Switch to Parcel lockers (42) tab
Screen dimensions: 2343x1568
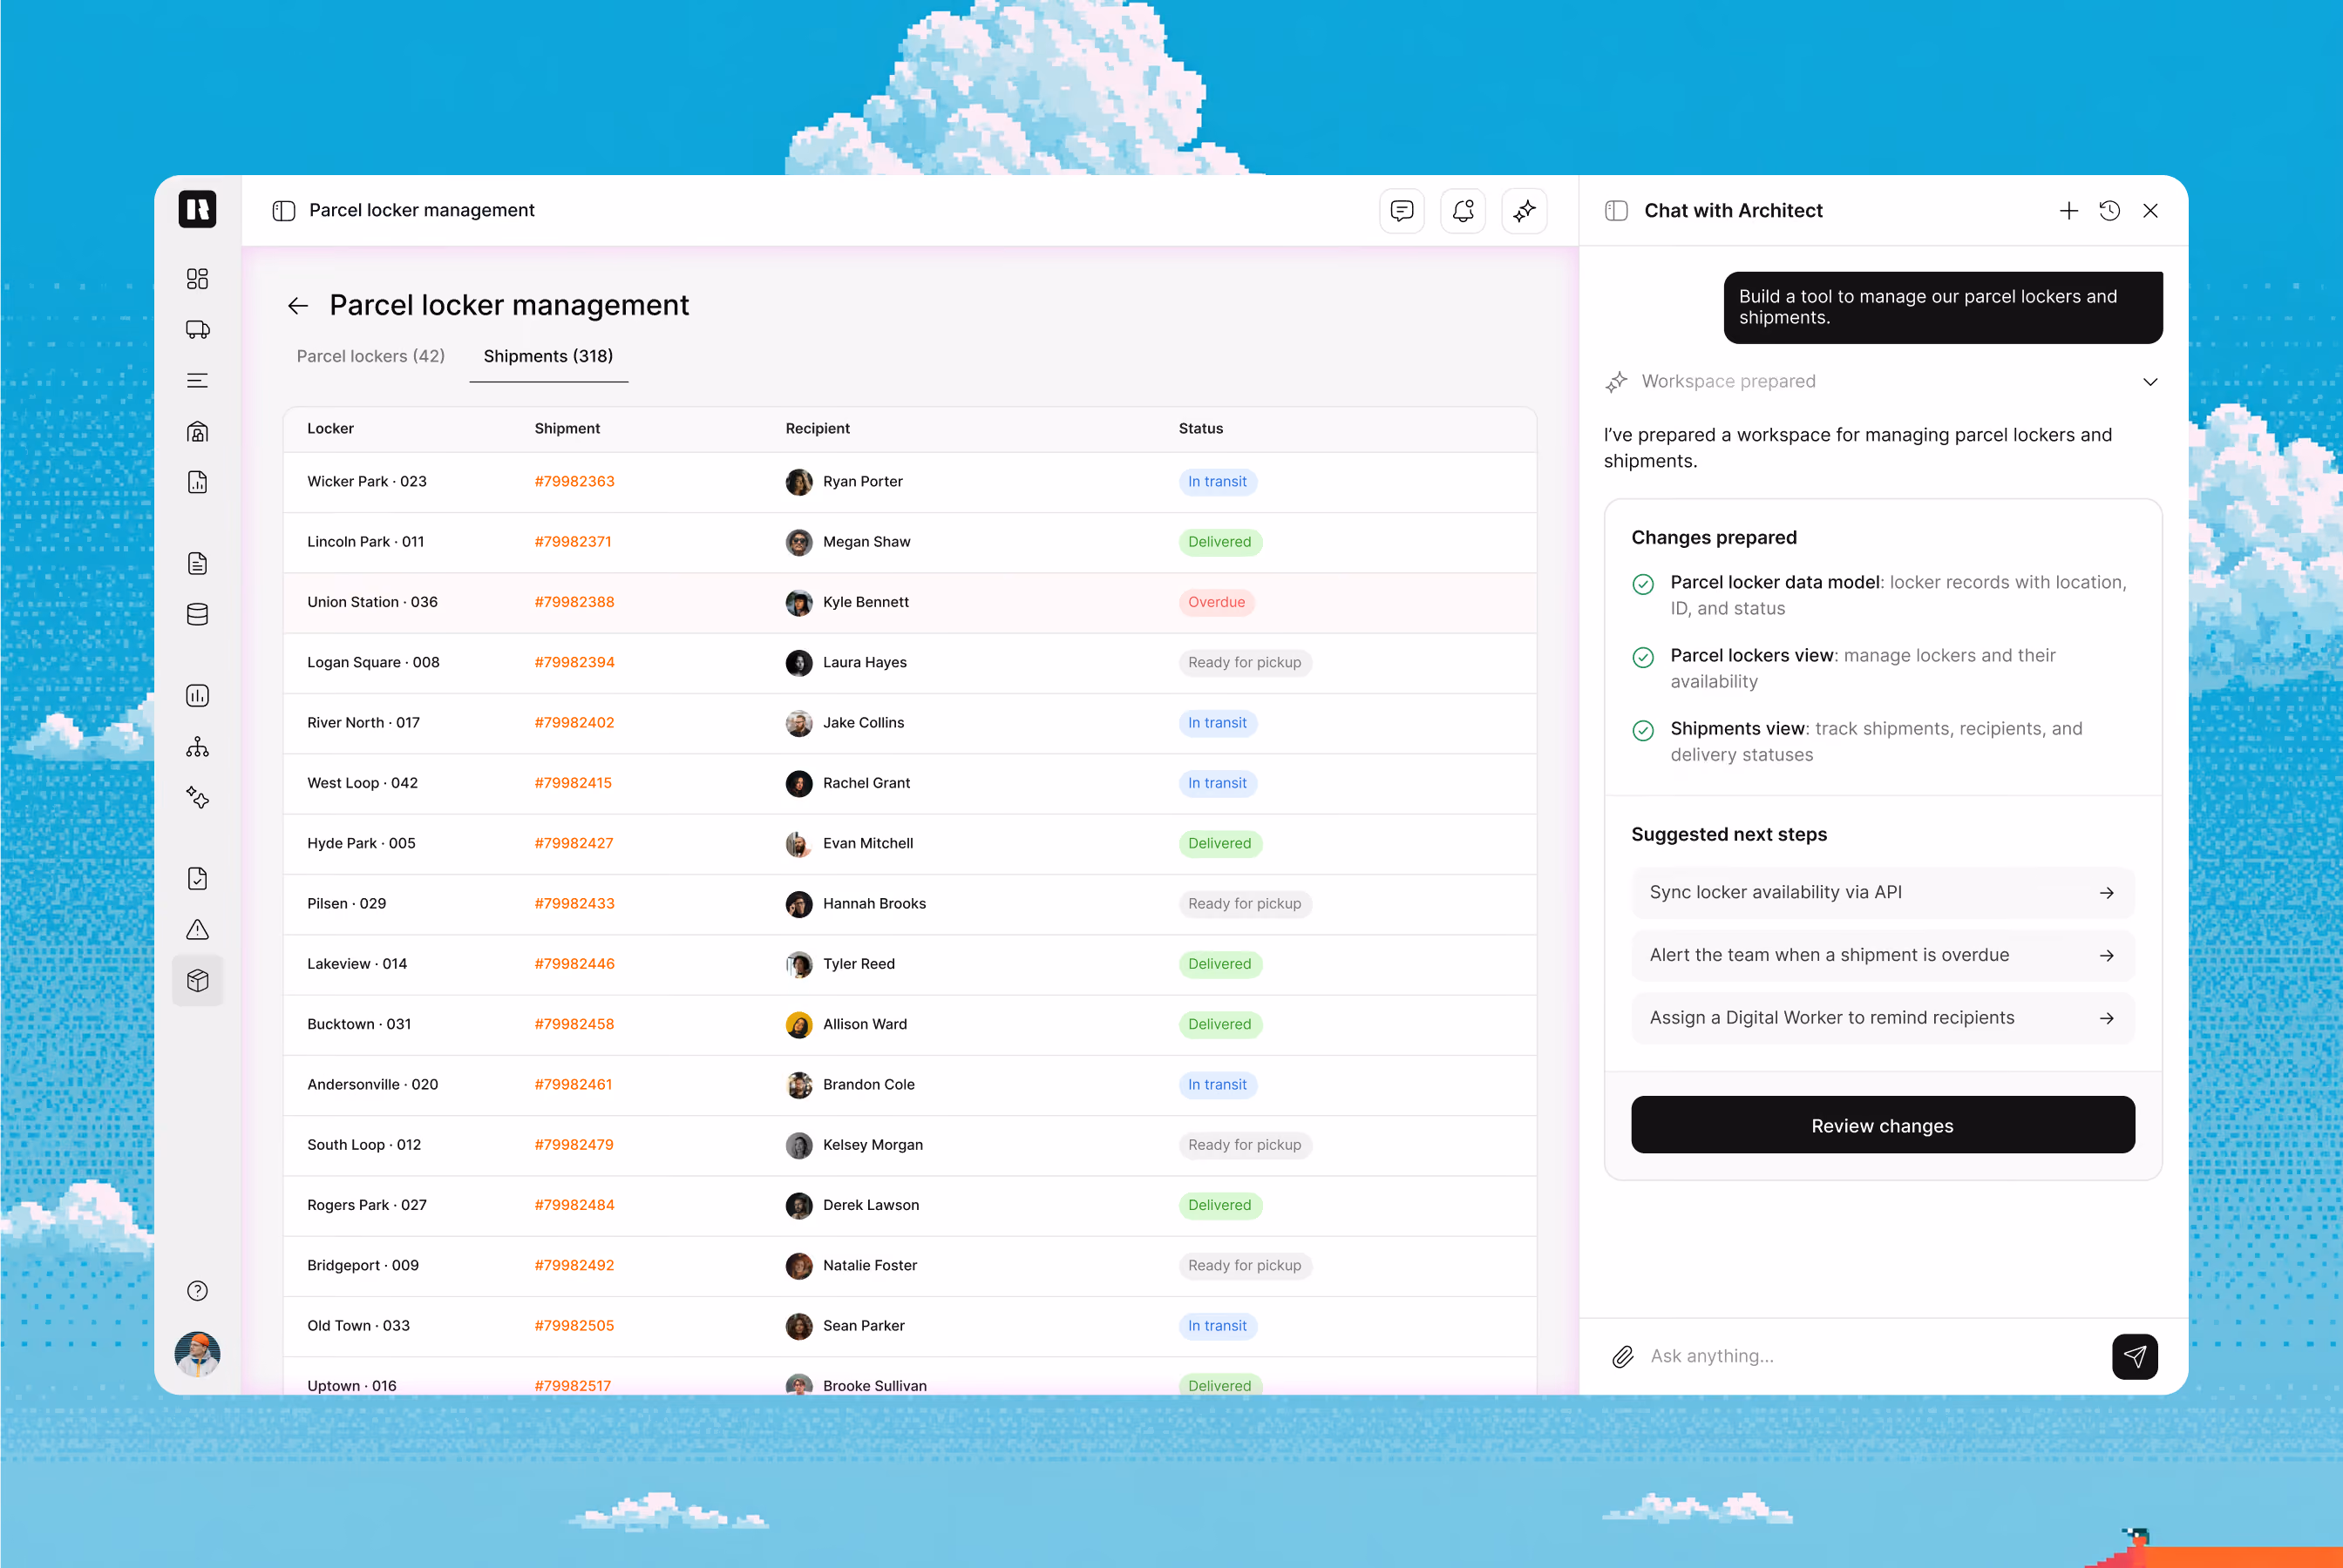pyautogui.click(x=370, y=357)
